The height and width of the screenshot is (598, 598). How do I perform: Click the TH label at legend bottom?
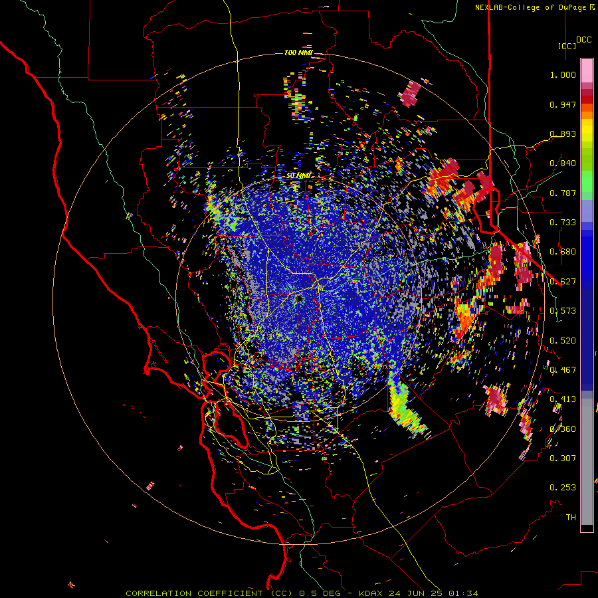coord(571,518)
